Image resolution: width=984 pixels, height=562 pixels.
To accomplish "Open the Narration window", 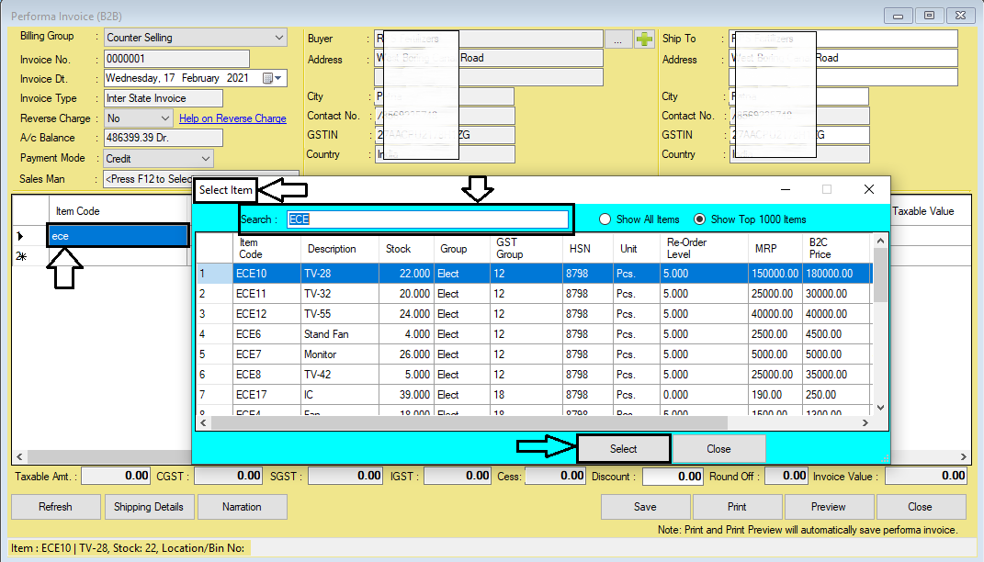I will pyautogui.click(x=242, y=506).
